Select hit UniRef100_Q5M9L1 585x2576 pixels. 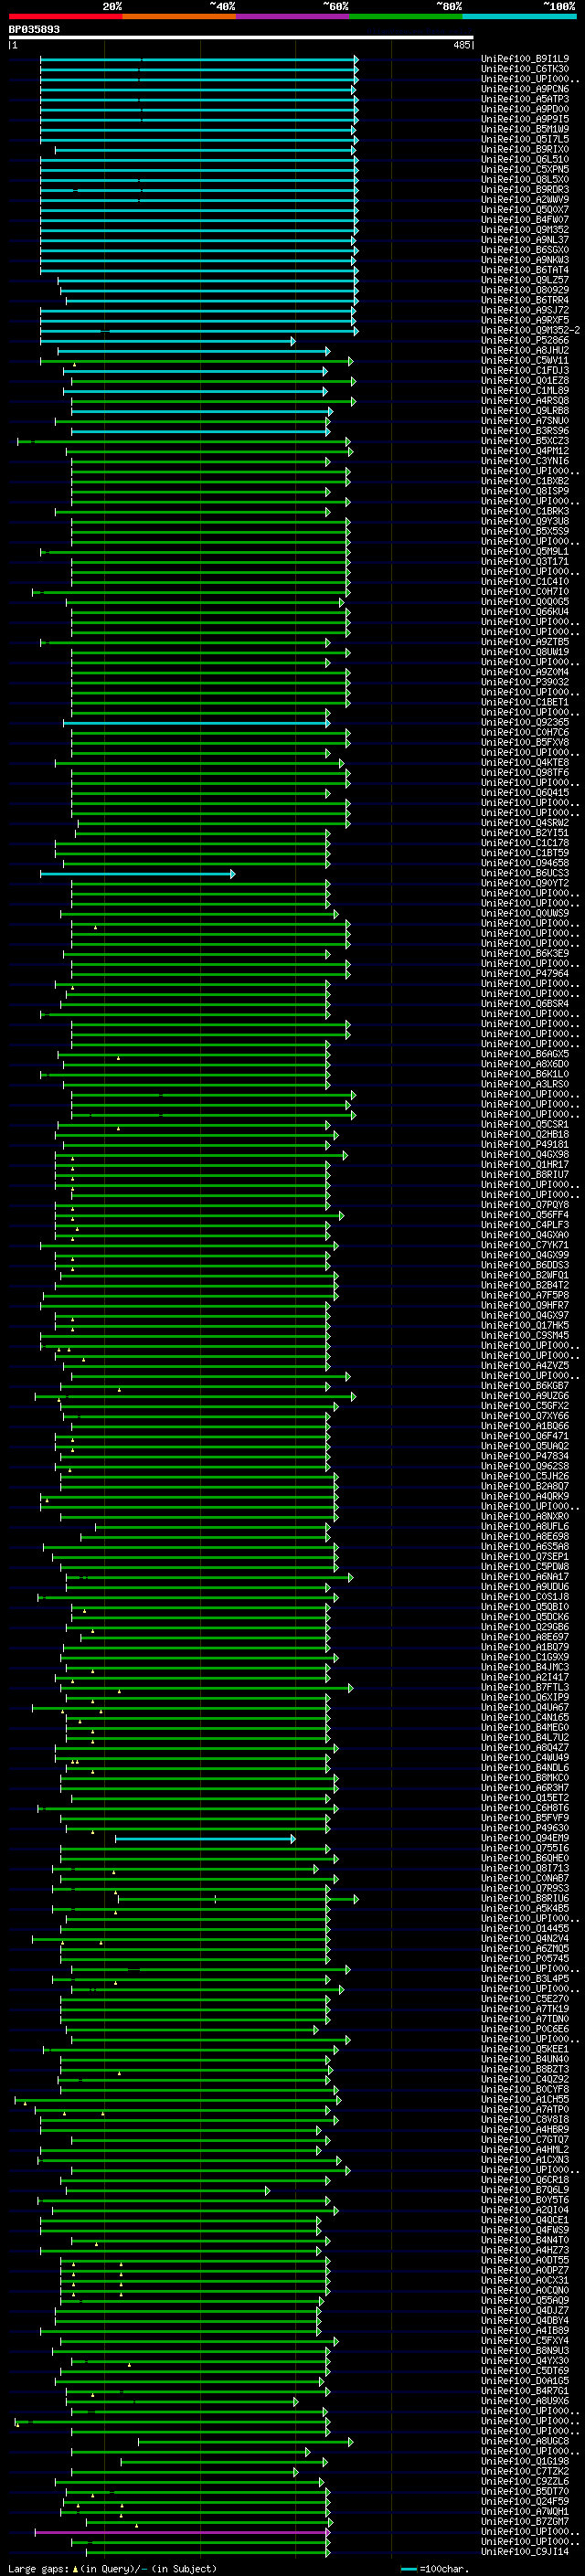[525, 552]
